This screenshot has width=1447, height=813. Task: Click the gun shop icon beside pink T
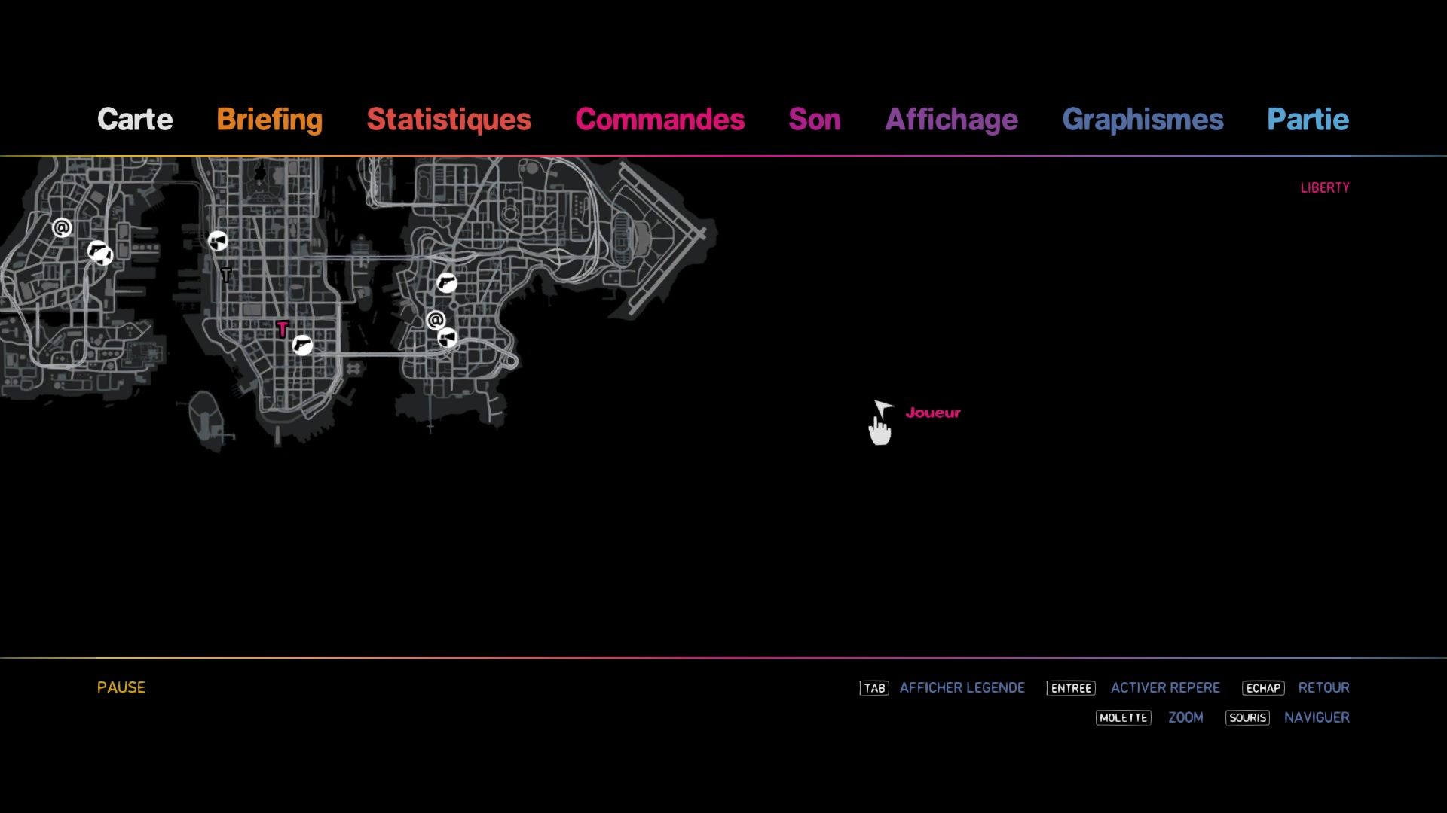(x=302, y=346)
